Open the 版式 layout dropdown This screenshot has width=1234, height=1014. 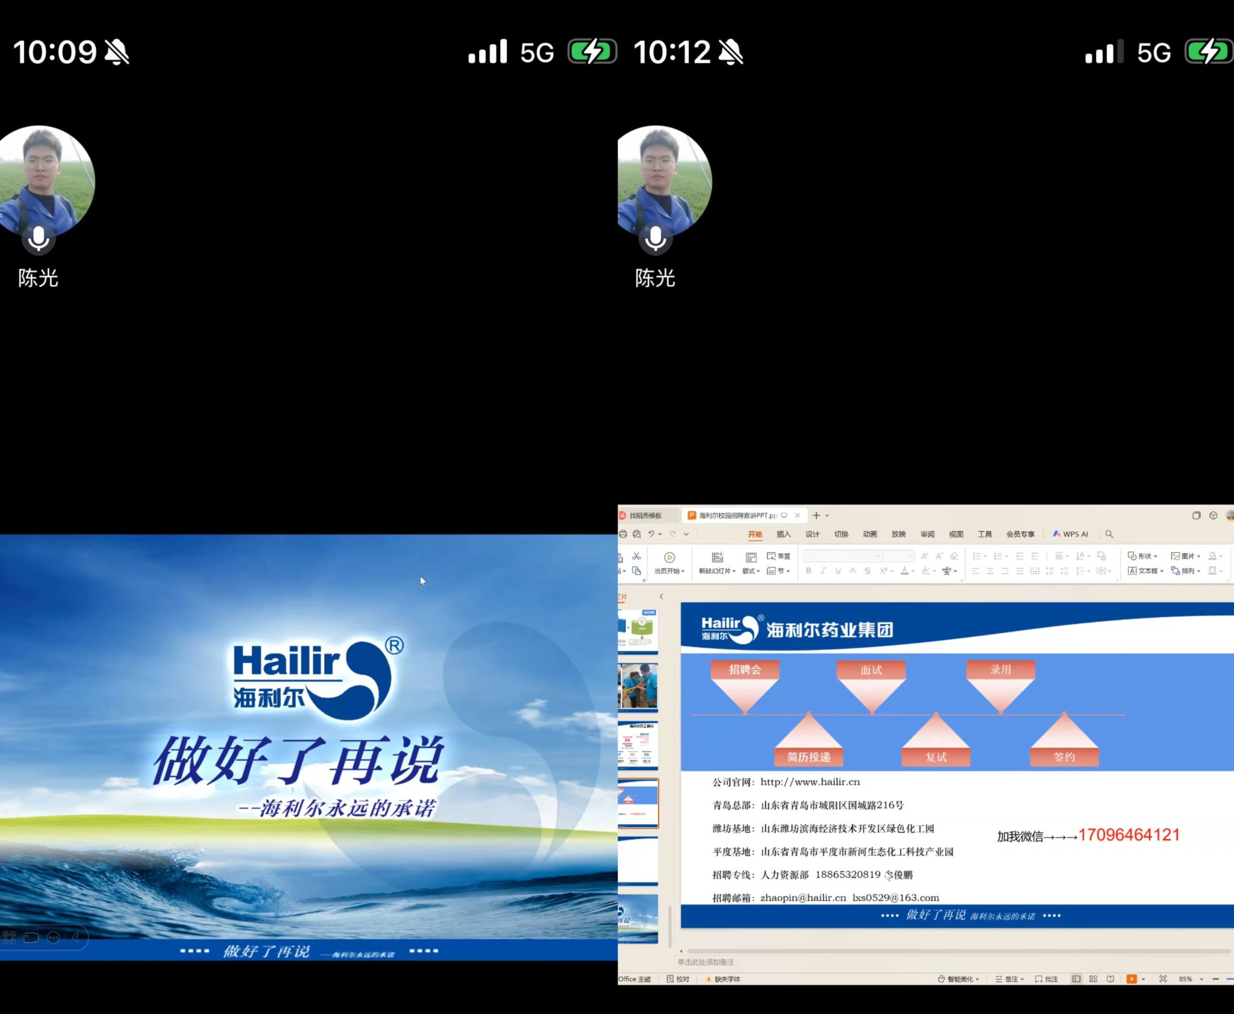click(751, 571)
